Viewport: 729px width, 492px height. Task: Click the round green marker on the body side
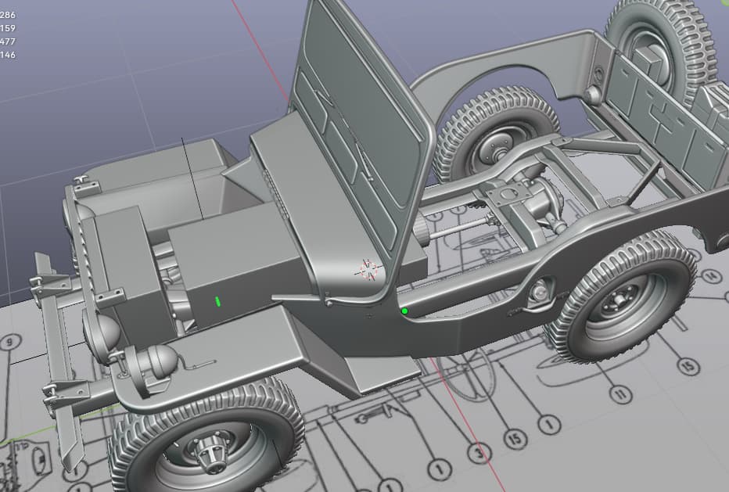click(x=404, y=311)
